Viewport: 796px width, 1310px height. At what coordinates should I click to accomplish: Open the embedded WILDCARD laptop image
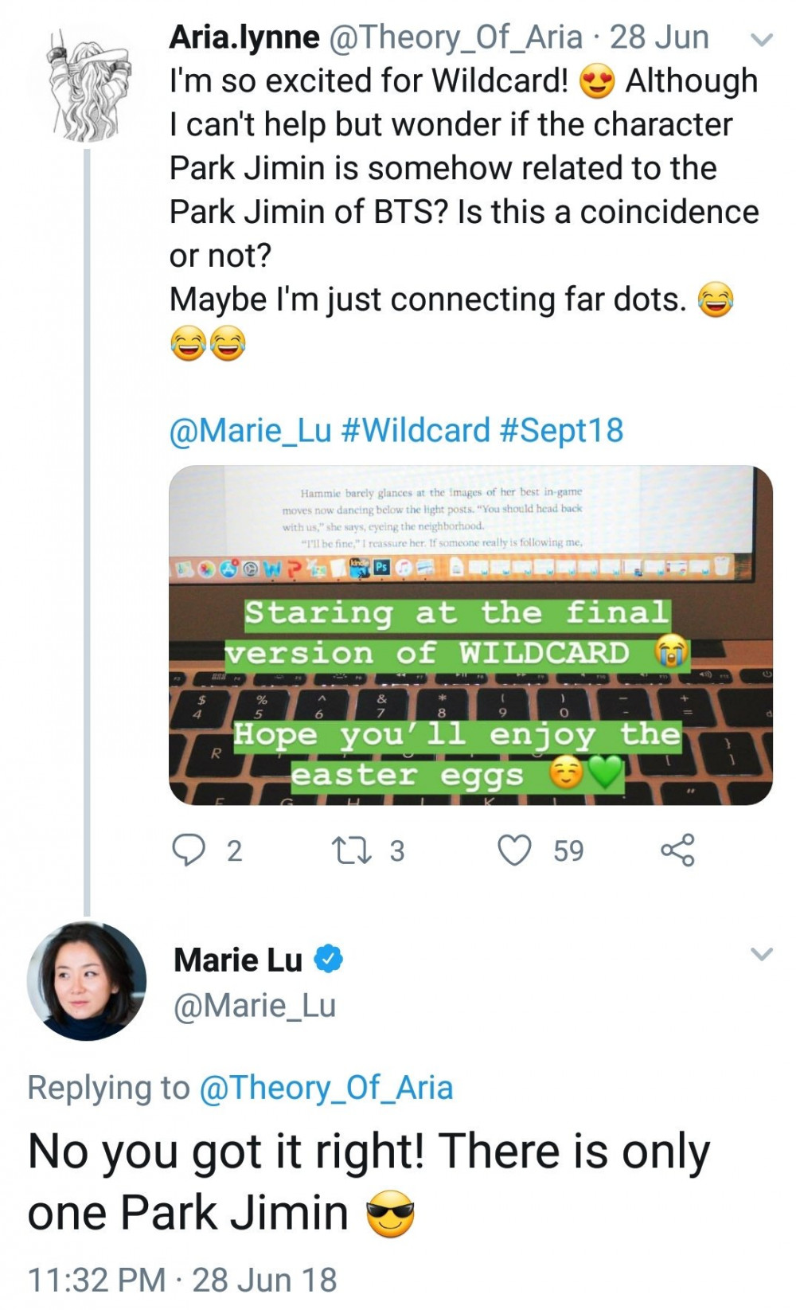coord(470,635)
